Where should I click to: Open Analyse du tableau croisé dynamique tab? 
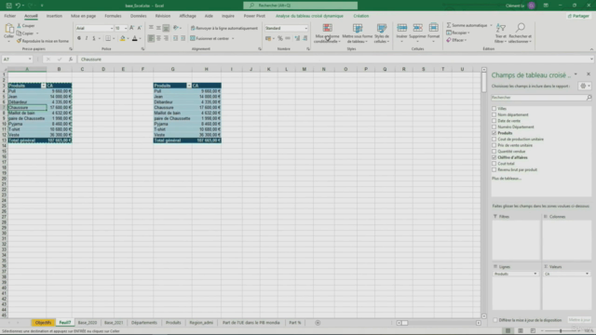click(x=309, y=16)
